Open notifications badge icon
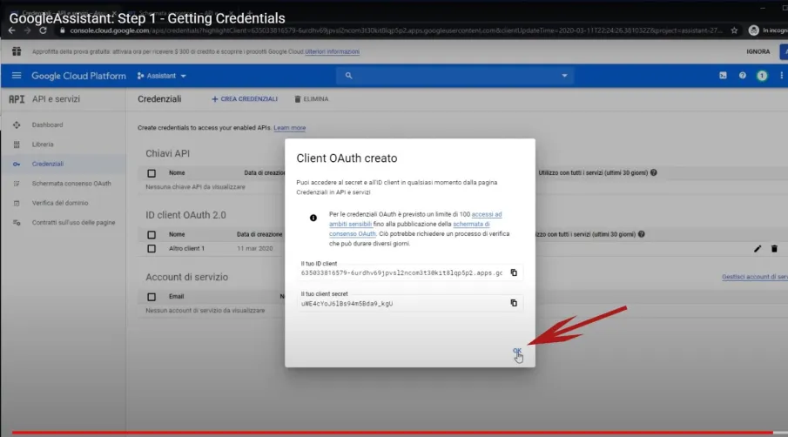 click(762, 76)
